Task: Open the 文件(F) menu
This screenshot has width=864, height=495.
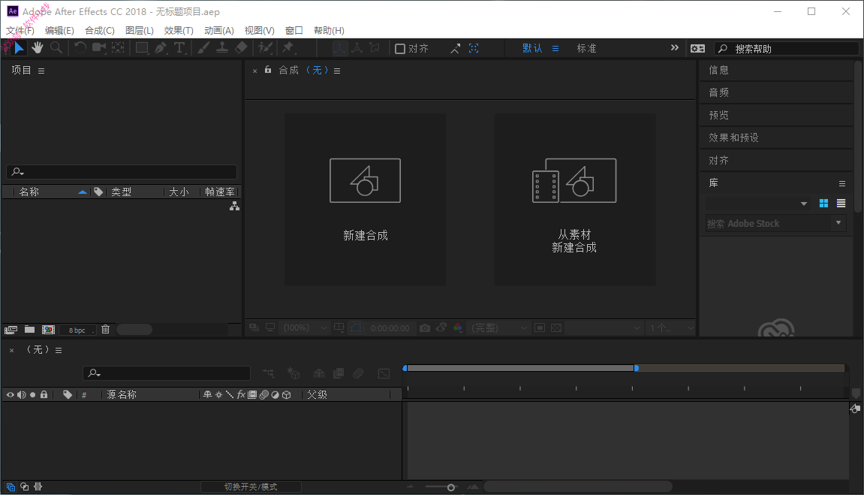Action: click(20, 30)
